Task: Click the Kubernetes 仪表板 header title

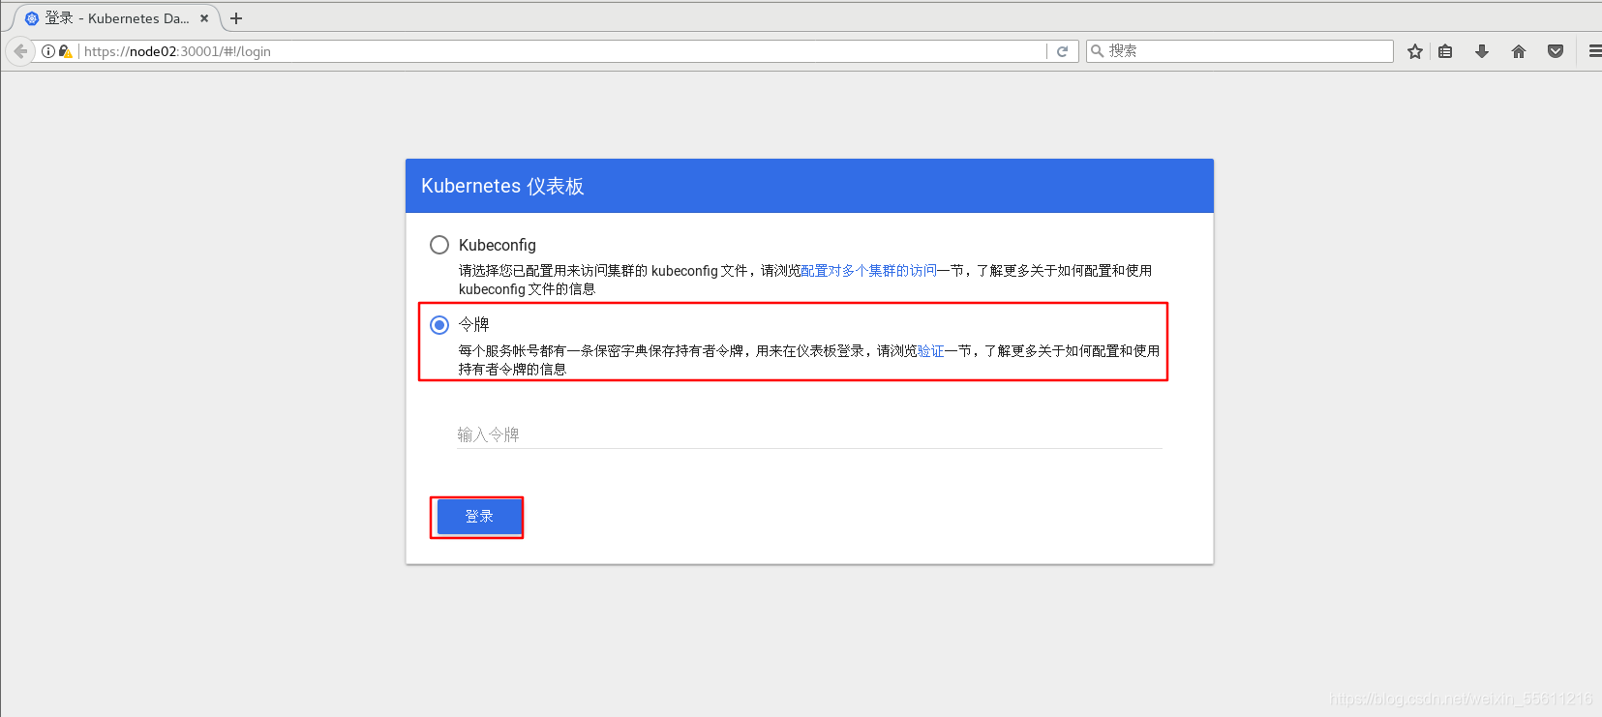Action: [502, 186]
